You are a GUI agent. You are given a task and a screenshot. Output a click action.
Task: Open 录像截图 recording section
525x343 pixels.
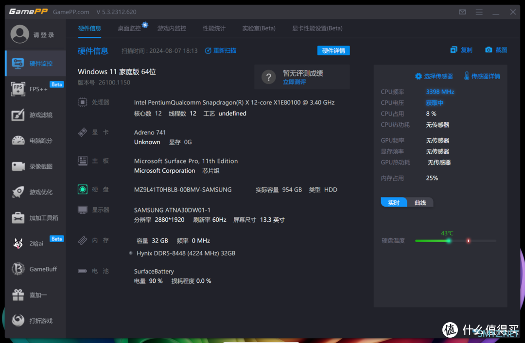(x=35, y=166)
